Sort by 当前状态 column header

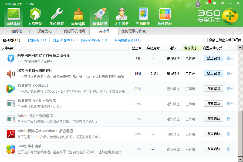click(192, 48)
